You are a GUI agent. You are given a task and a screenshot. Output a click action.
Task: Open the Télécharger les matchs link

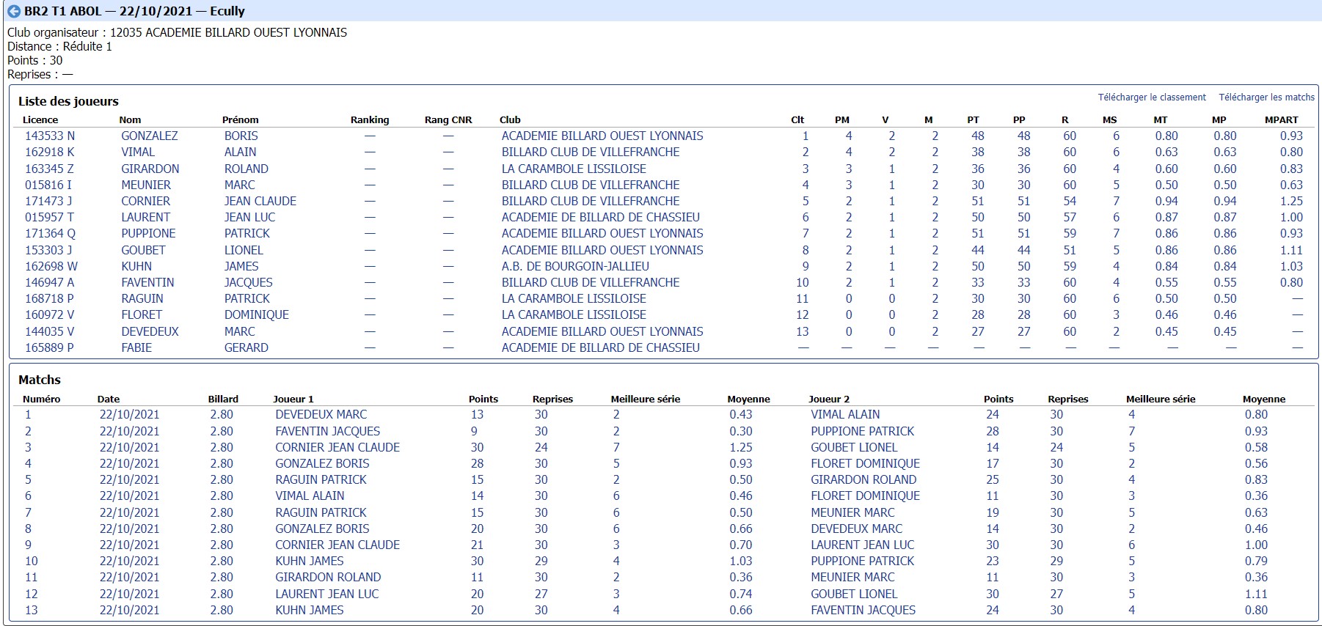(x=1267, y=97)
